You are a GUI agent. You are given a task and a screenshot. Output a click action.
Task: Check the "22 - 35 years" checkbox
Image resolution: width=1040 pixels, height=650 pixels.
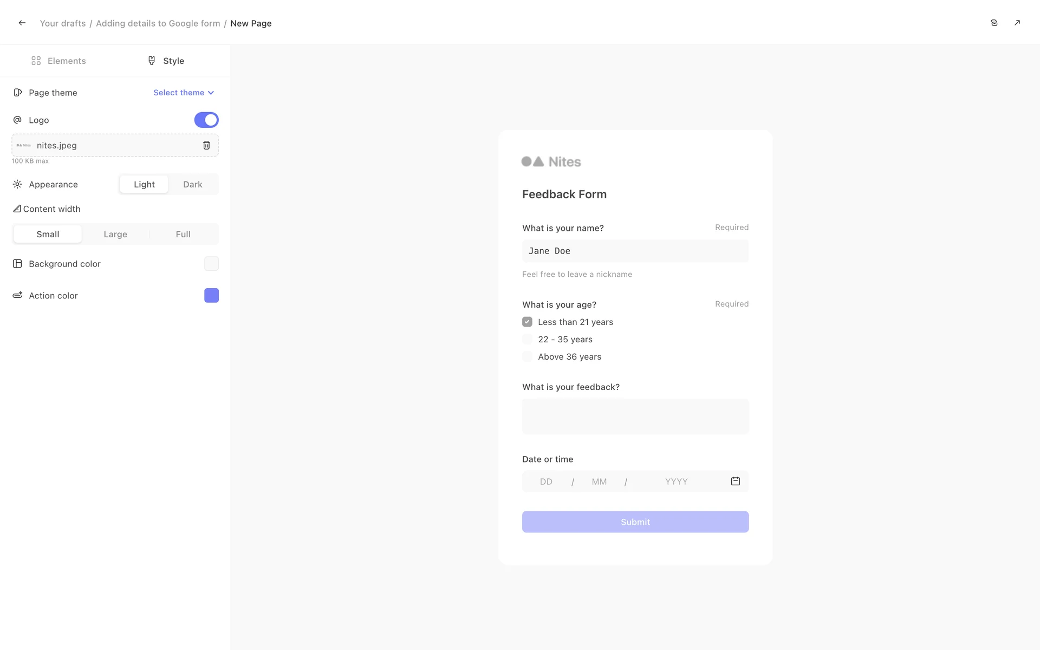[527, 339]
